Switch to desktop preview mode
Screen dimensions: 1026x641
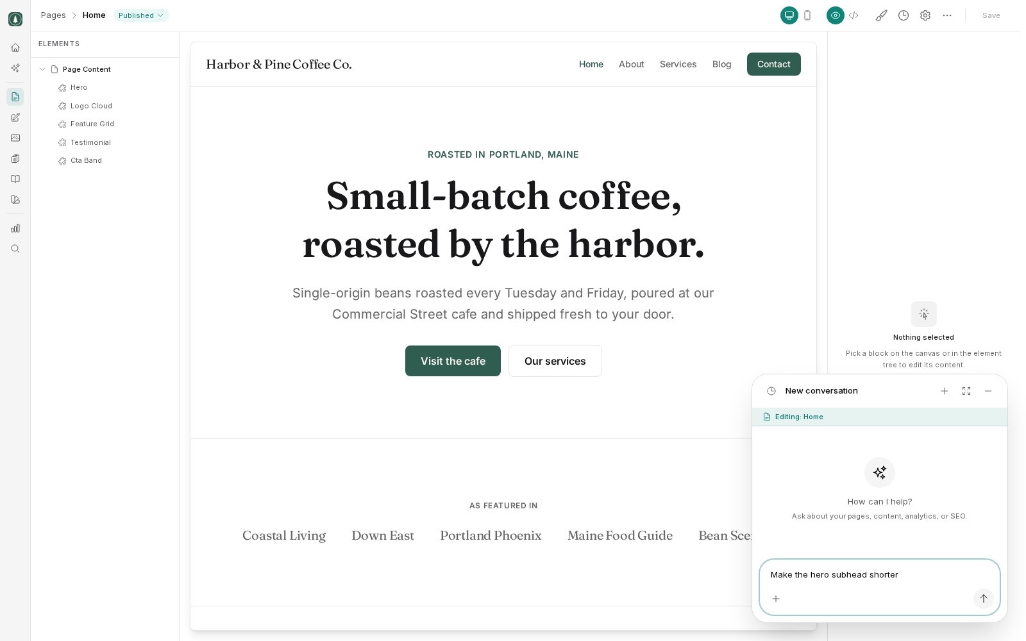pyautogui.click(x=789, y=15)
